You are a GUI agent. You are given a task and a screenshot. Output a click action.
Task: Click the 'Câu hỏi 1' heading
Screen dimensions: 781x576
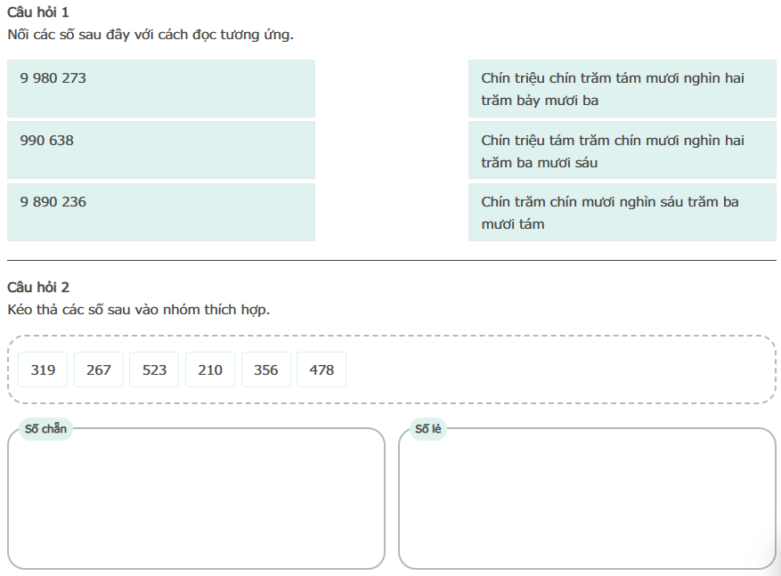(37, 12)
